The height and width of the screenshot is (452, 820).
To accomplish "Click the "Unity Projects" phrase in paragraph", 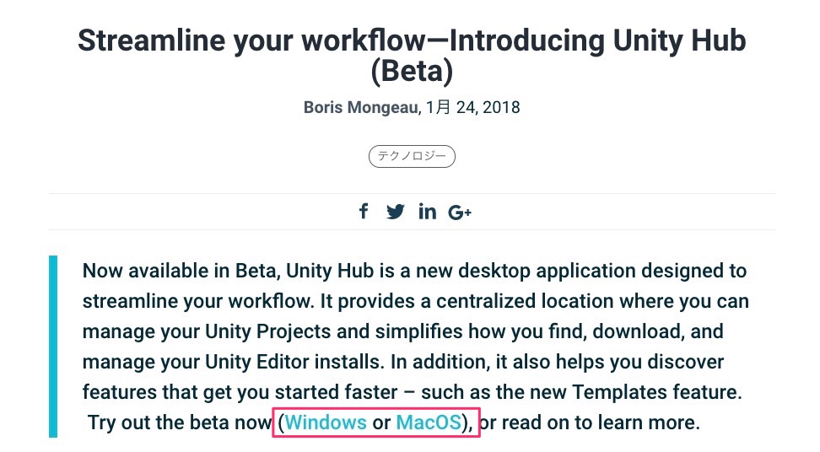I will pos(267,331).
